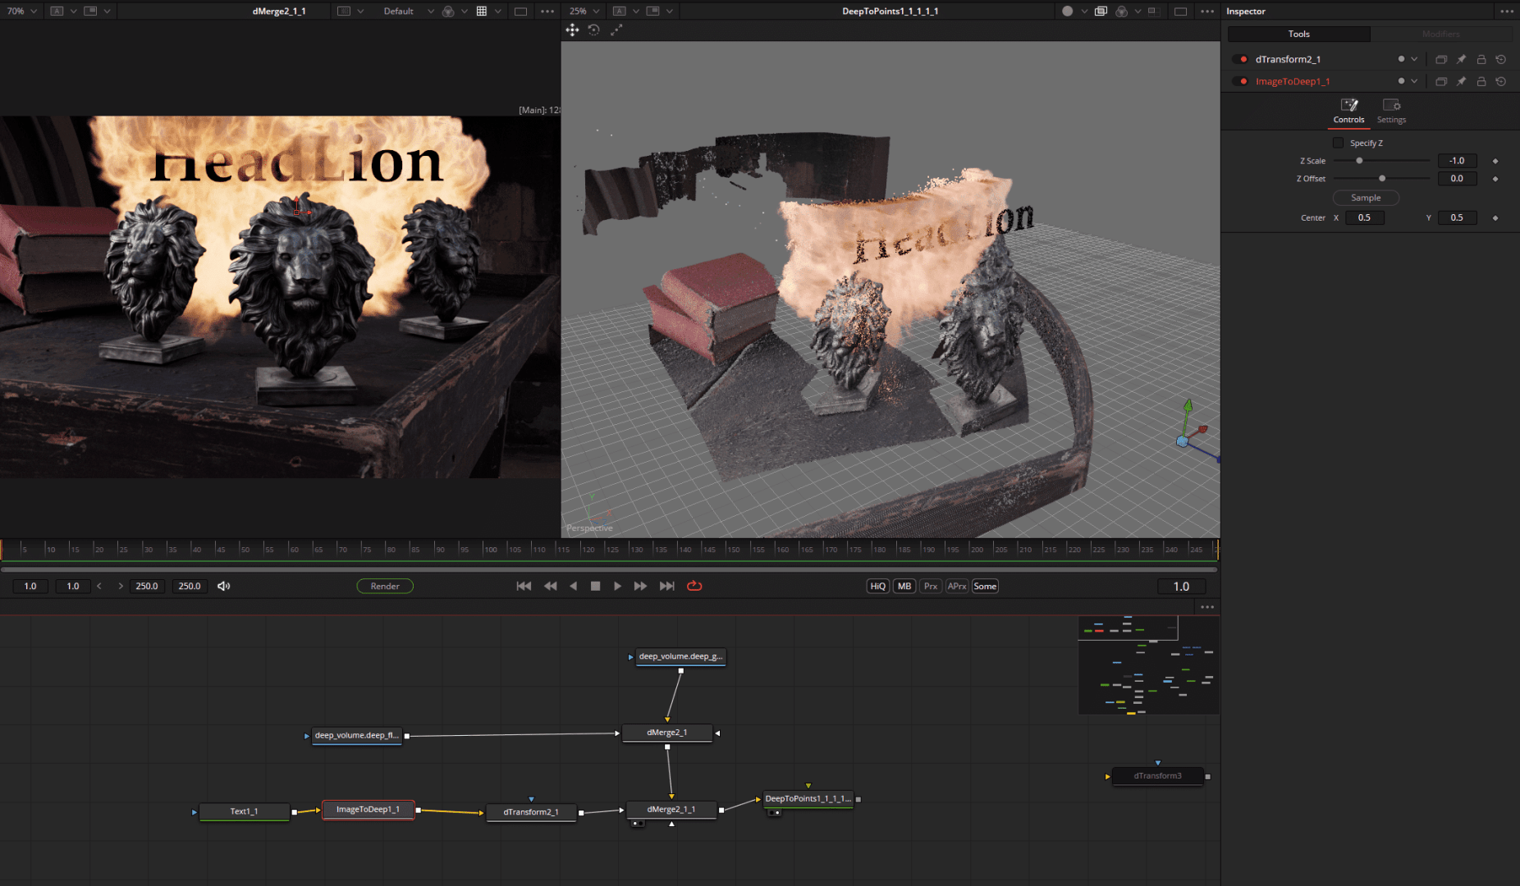Enable the Specify Z checkbox
The height and width of the screenshot is (886, 1520).
[1337, 143]
